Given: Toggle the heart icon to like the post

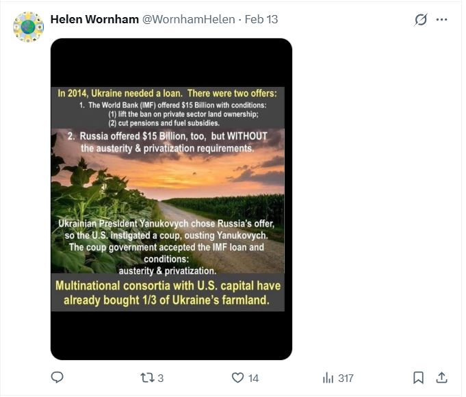Looking at the screenshot, I should [x=237, y=377].
